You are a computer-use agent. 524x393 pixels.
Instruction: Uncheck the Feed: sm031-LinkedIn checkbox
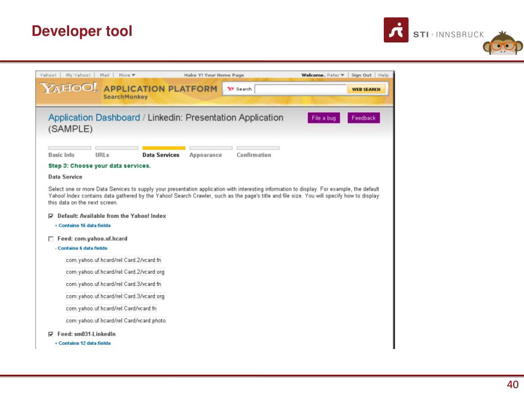pos(51,334)
